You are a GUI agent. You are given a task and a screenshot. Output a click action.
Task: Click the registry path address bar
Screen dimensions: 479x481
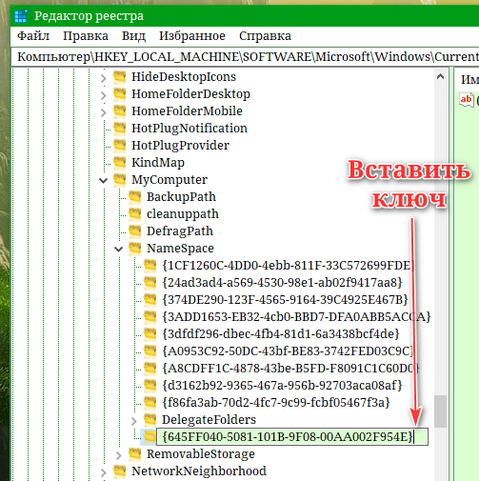(x=245, y=57)
